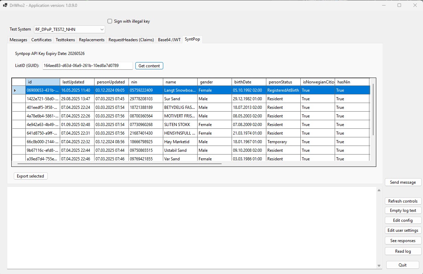Click the ListID GUID input field

tap(88, 66)
